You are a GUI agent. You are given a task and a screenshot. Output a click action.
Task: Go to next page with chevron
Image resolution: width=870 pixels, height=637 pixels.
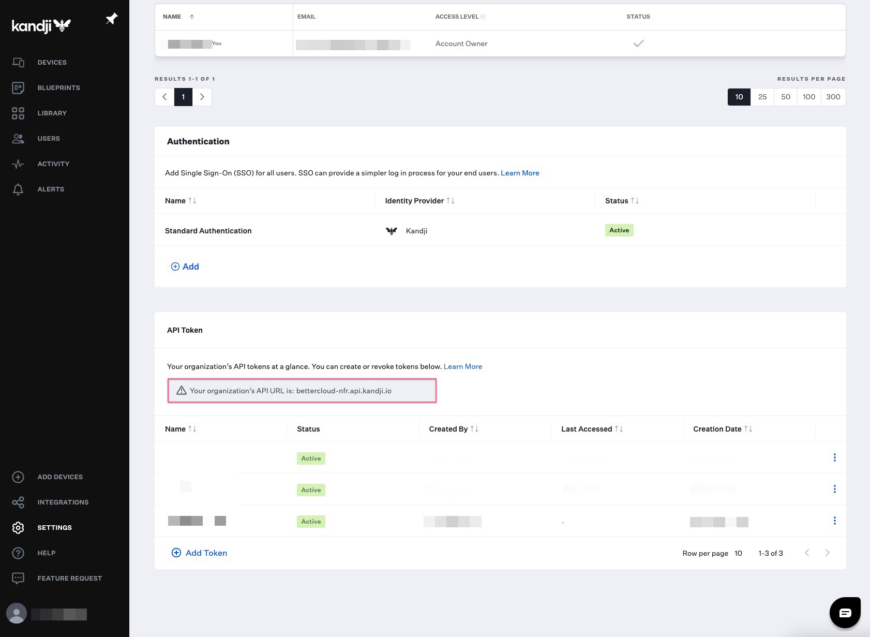point(202,97)
